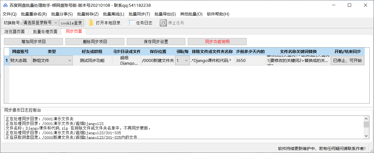The image size is (374, 153).
Task: Select row header number 1
Action: click(7, 60)
